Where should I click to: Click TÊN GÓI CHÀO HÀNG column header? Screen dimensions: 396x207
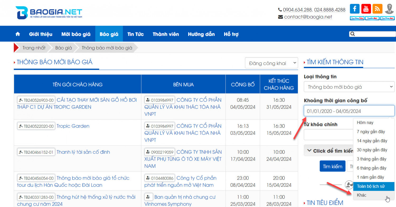(78, 85)
